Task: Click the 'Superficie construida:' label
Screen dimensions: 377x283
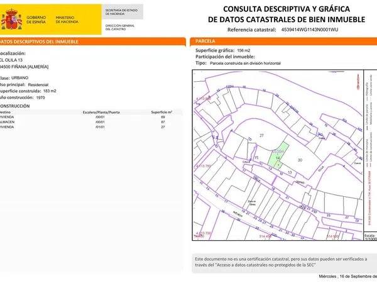Action: (x=21, y=91)
